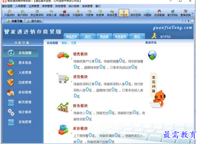Click orange mascot with laptop

[x=158, y=99]
